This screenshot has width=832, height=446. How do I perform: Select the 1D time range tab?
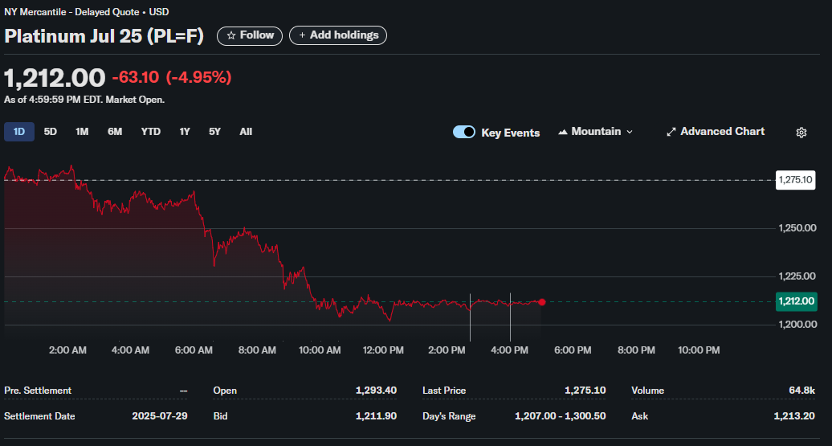coord(19,132)
